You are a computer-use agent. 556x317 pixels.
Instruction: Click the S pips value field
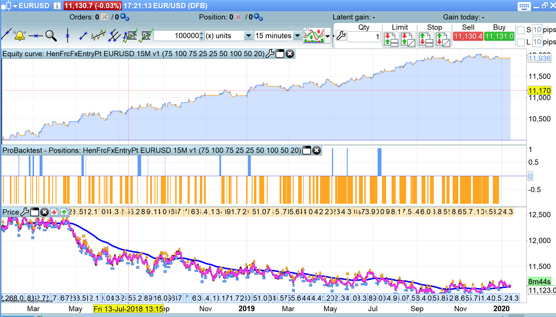point(537,30)
